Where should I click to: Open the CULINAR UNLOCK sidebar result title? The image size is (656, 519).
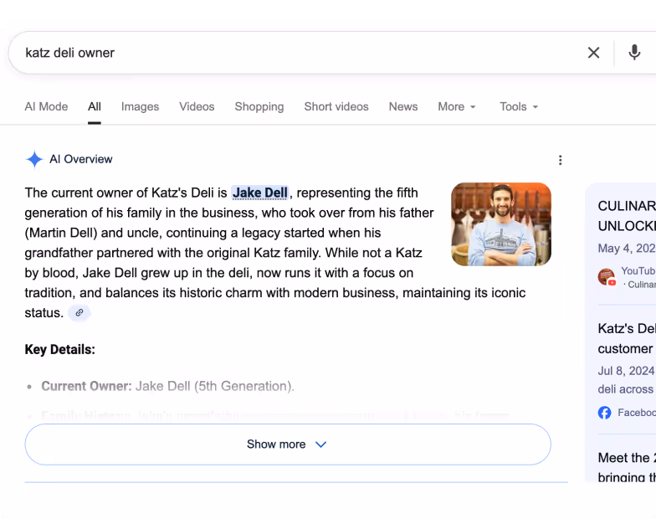627,216
